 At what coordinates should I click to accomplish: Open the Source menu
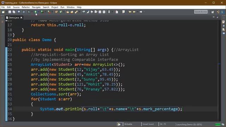16,7
